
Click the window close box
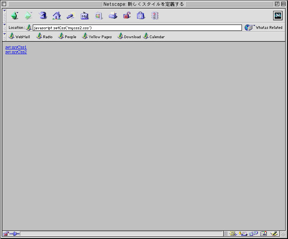pyautogui.click(x=4, y=4)
